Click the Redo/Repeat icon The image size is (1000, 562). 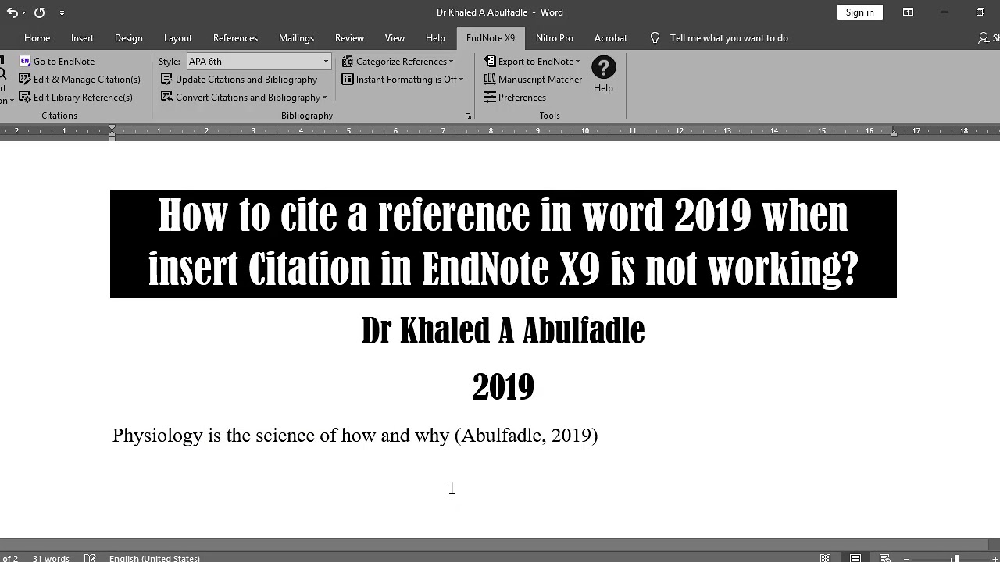[39, 12]
